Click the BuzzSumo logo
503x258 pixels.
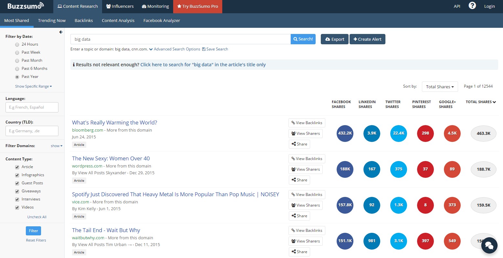coord(26,6)
